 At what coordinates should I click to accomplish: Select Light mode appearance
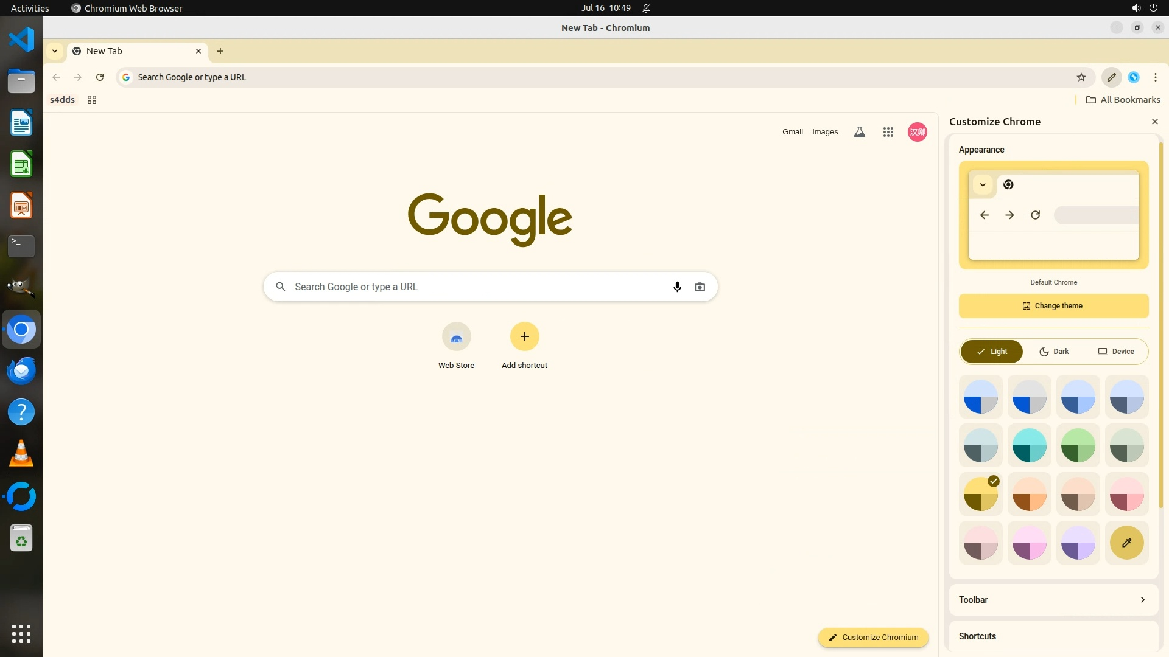tap(992, 352)
